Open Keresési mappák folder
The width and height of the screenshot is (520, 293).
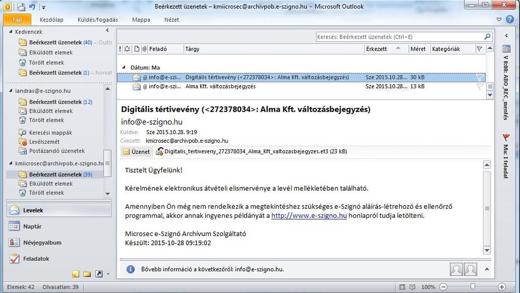46,133
